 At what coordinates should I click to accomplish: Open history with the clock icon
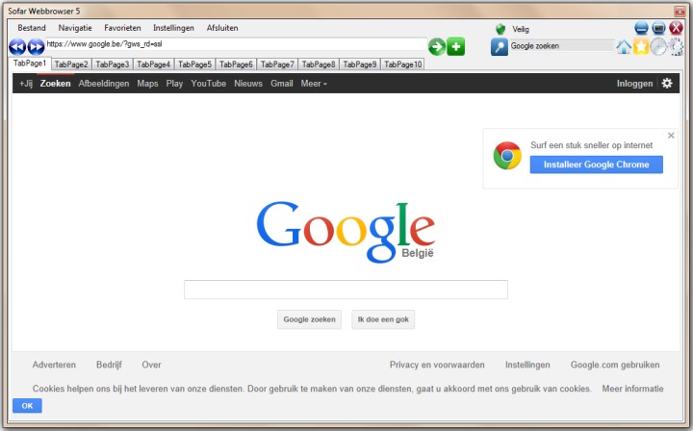click(x=658, y=46)
